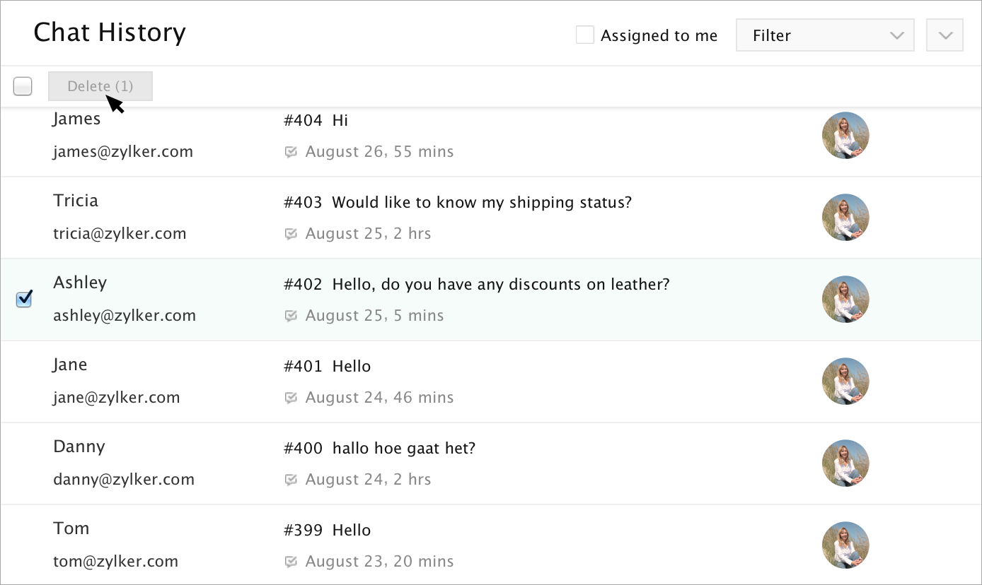Image resolution: width=982 pixels, height=585 pixels.
Task: Expand the chevron menu right of Filter
Action: click(945, 35)
